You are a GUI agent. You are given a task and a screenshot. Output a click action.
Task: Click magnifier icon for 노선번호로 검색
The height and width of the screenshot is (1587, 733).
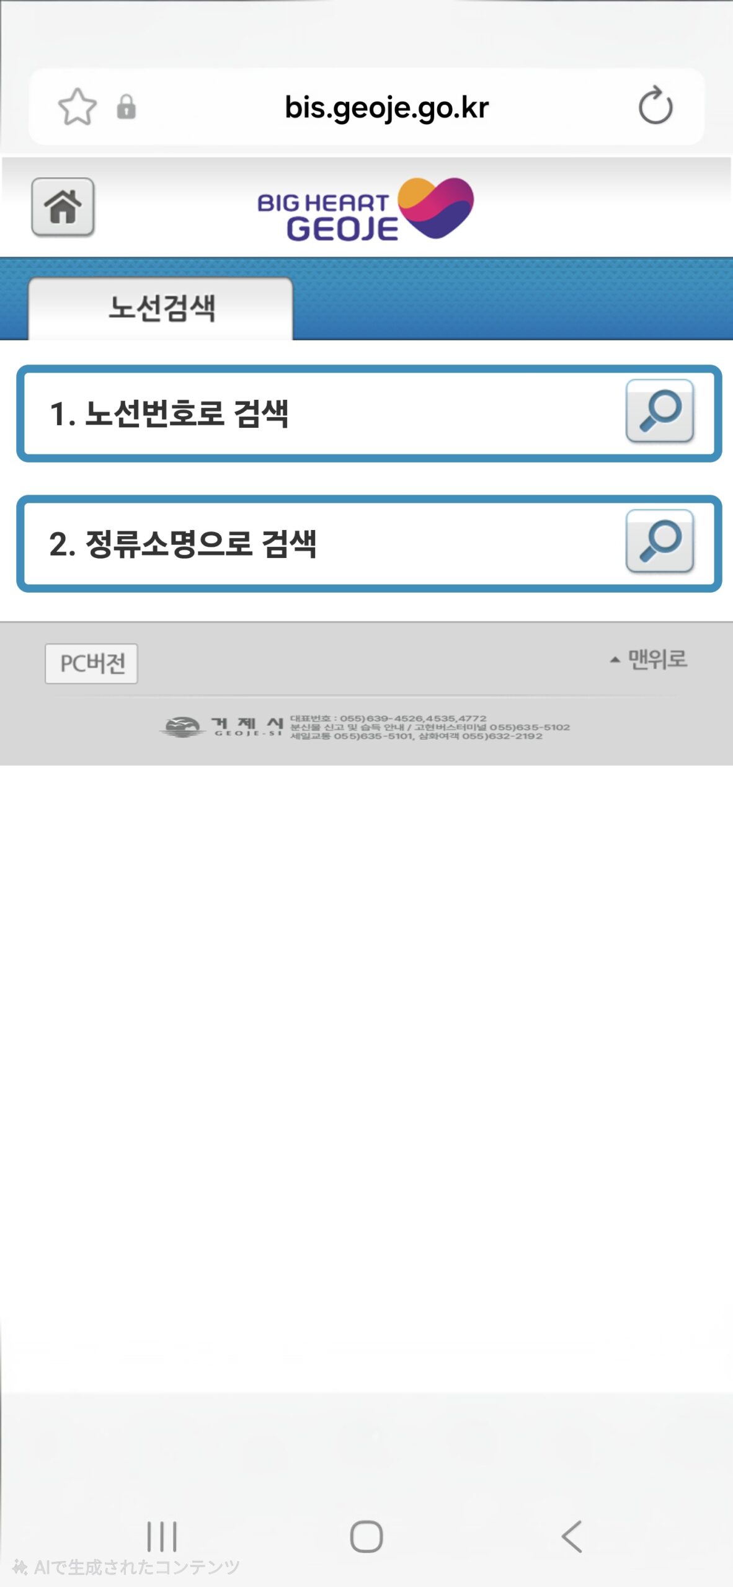[x=659, y=411]
